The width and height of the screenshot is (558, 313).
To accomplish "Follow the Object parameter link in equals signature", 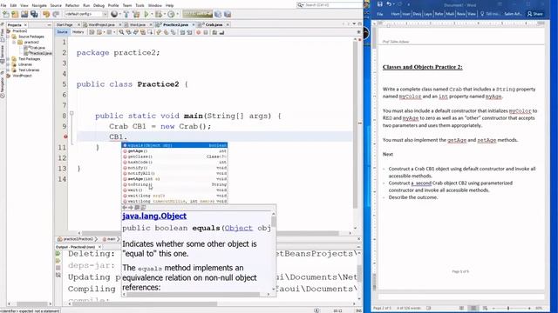I will 238,228.
